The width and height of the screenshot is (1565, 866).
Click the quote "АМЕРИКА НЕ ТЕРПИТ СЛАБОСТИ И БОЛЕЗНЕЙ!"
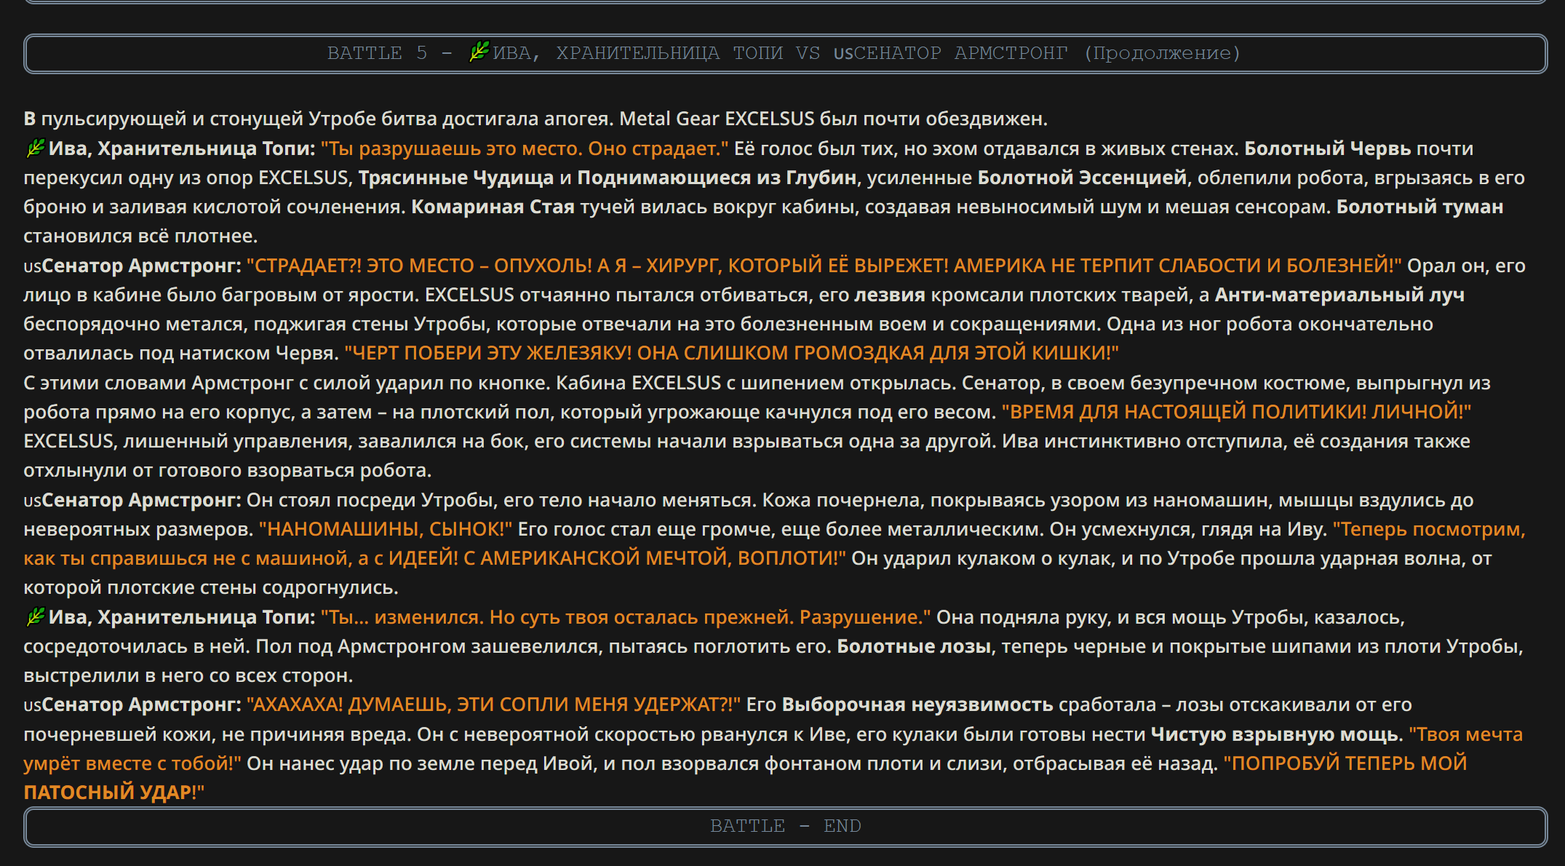click(x=1177, y=266)
